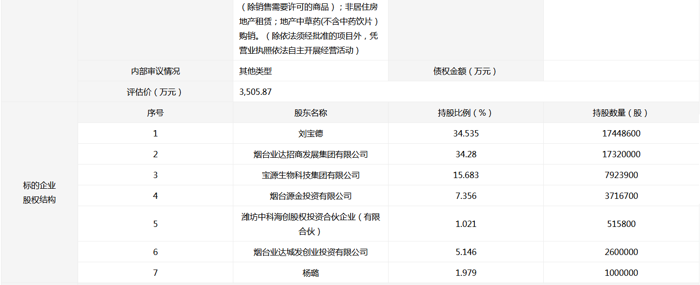
Task: Click serial number 1 in 刘宝德 row
Action: pos(155,134)
